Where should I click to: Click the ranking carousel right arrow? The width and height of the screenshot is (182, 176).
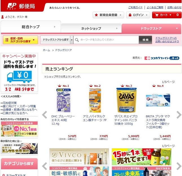179,115
